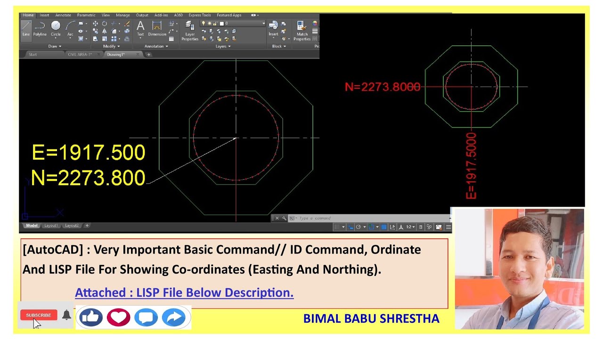The width and height of the screenshot is (603, 339).
Task: Click the blue comment bubble icon
Action: [x=146, y=317]
